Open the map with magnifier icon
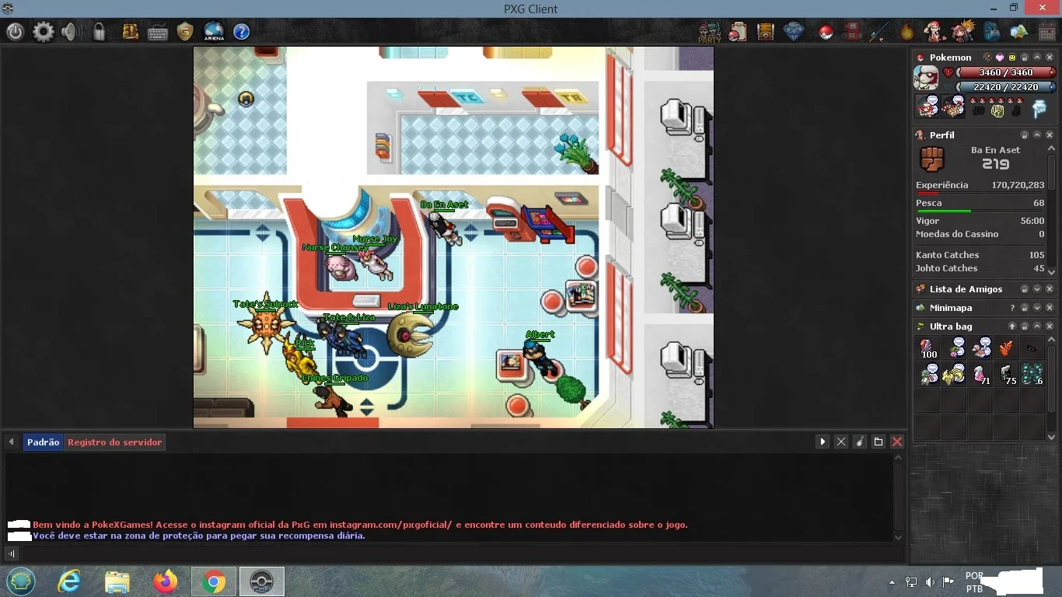 pos(1018,32)
